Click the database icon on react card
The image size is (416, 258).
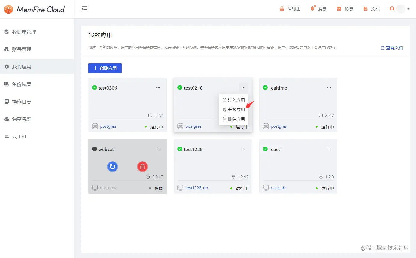click(x=266, y=188)
